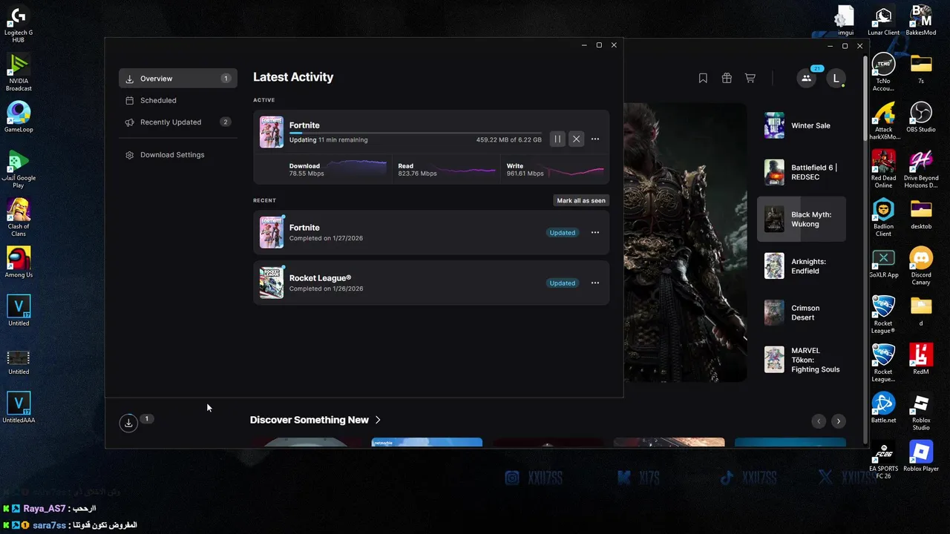Image resolution: width=950 pixels, height=534 pixels.
Task: Open Download Settings
Action: coord(178,155)
